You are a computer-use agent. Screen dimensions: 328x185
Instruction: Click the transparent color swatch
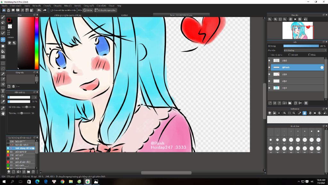click(x=10, y=26)
